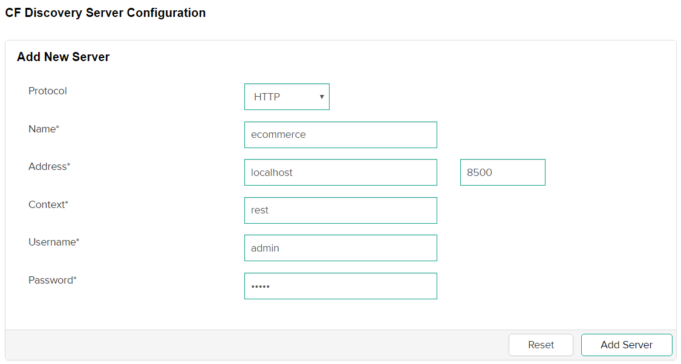681x364 pixels.
Task: Click the Name field label
Action: [x=42, y=129]
